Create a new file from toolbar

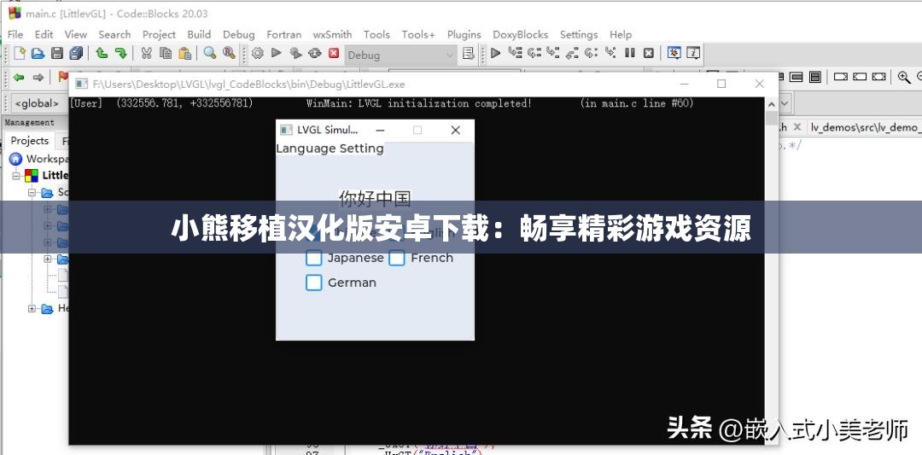[20, 54]
